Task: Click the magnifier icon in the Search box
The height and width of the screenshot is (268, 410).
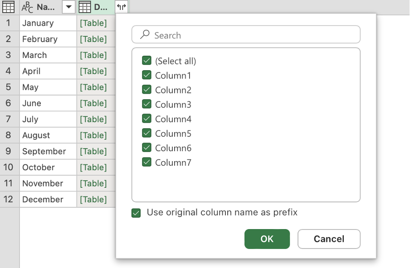Action: [x=144, y=34]
